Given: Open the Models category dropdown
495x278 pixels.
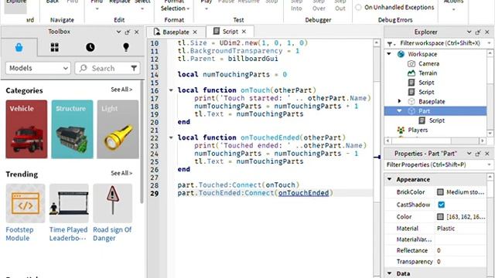Looking at the screenshot, I should click(38, 68).
